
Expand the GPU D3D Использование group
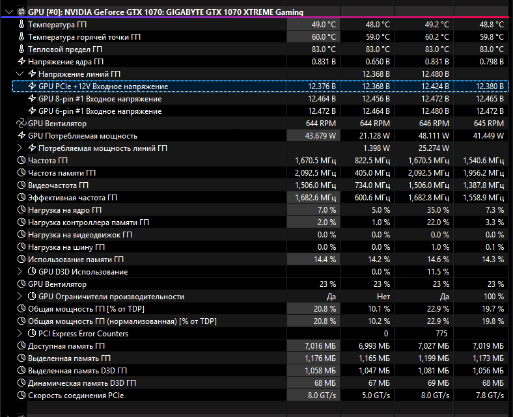[20, 272]
